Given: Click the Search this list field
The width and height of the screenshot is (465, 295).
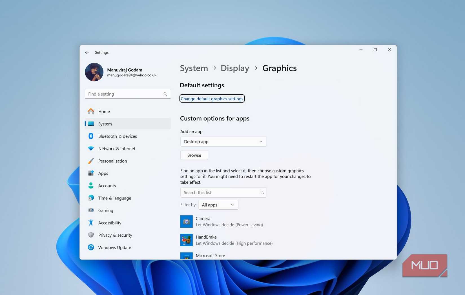Looking at the screenshot, I should (x=223, y=192).
